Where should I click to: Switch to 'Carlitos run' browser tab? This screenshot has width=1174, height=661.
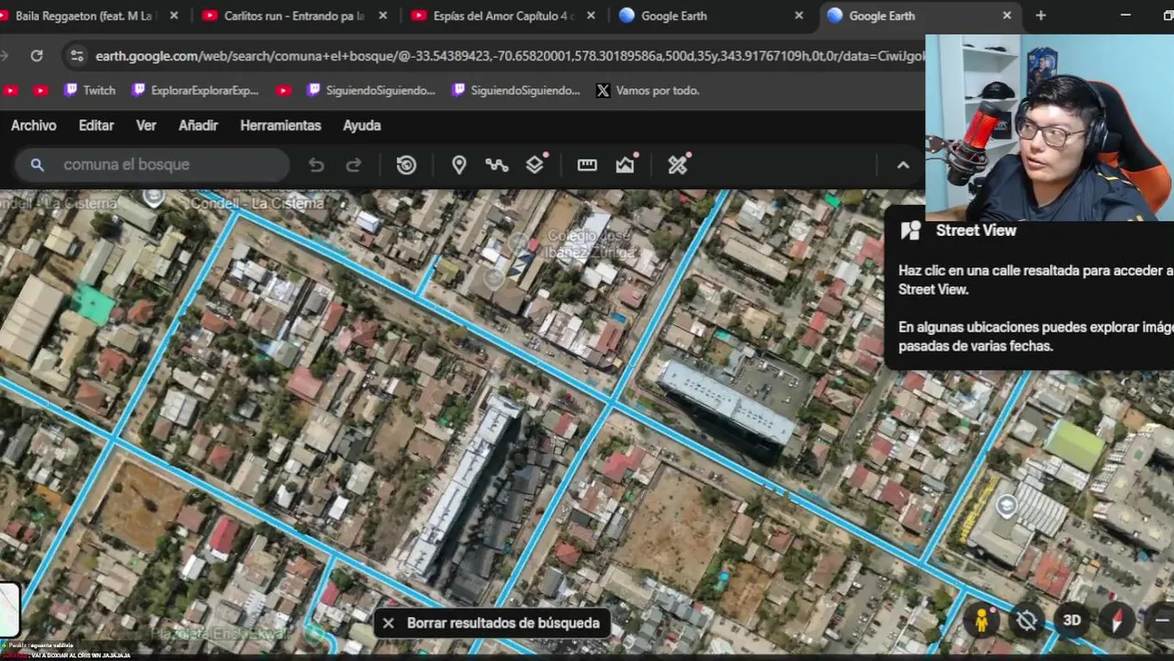[294, 16]
